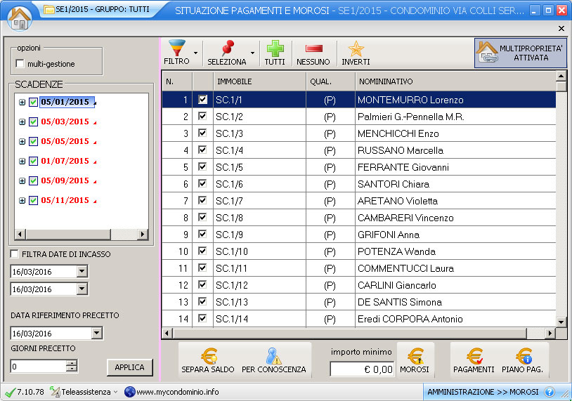The width and height of the screenshot is (572, 401).
Task: Open the www.mycondominio.info link
Action: 171,392
